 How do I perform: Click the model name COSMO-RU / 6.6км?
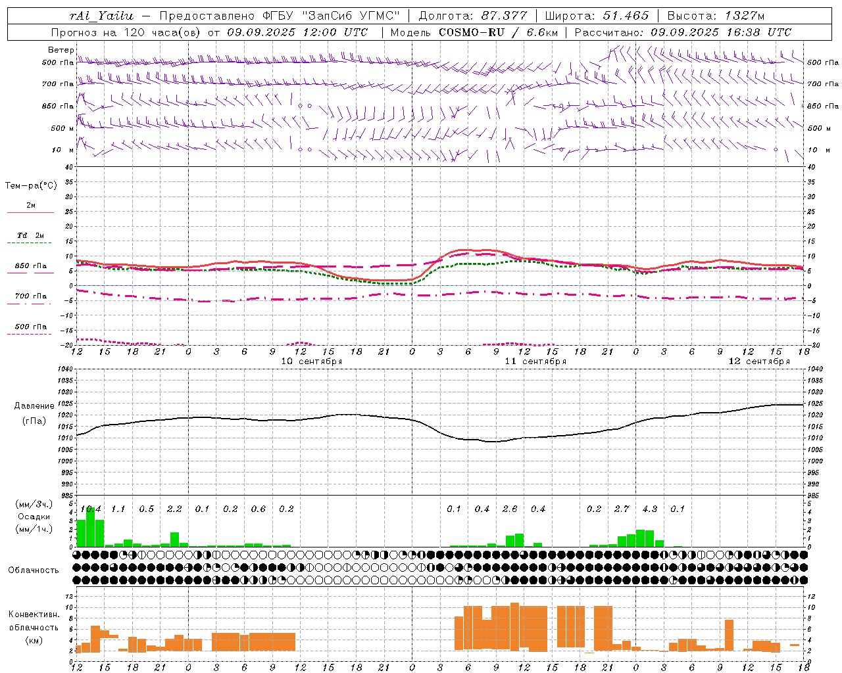click(498, 32)
